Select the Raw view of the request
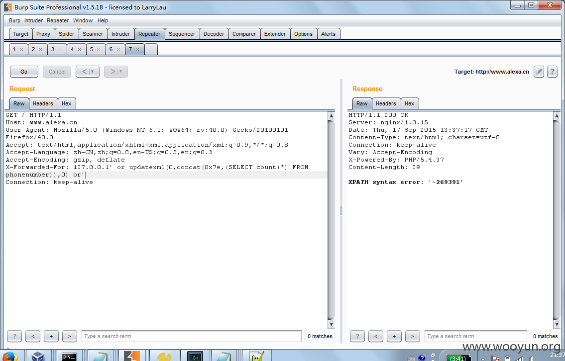This screenshot has width=565, height=361. point(19,103)
